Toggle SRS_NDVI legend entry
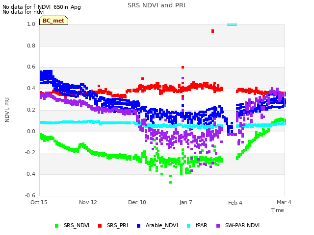 72,225
